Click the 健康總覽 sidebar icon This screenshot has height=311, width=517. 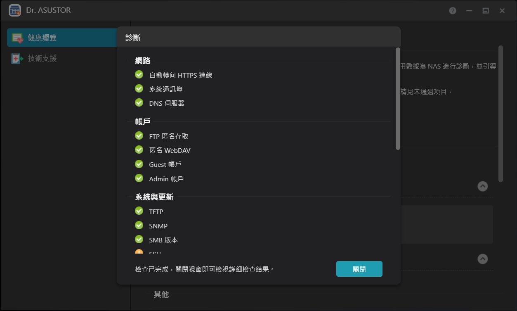(17, 38)
